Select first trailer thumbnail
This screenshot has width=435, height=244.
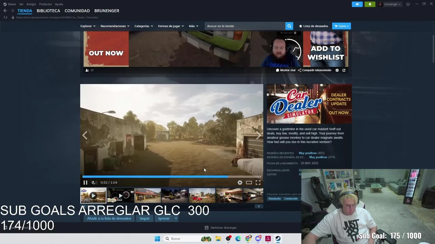coord(93,196)
